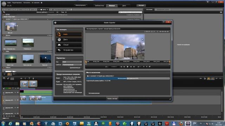Select the moon thumbnail in Небо group

click(x=45, y=59)
